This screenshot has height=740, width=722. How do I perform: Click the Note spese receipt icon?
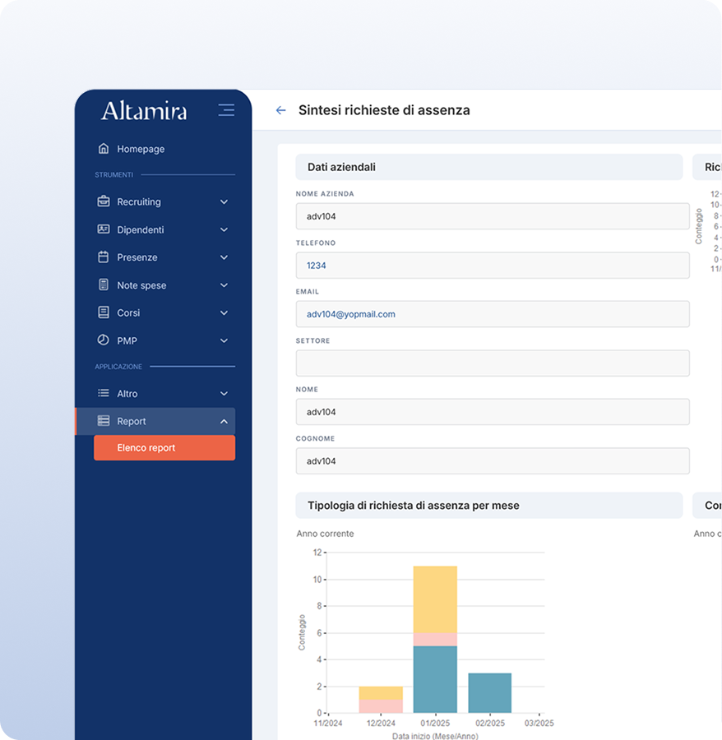coord(104,285)
